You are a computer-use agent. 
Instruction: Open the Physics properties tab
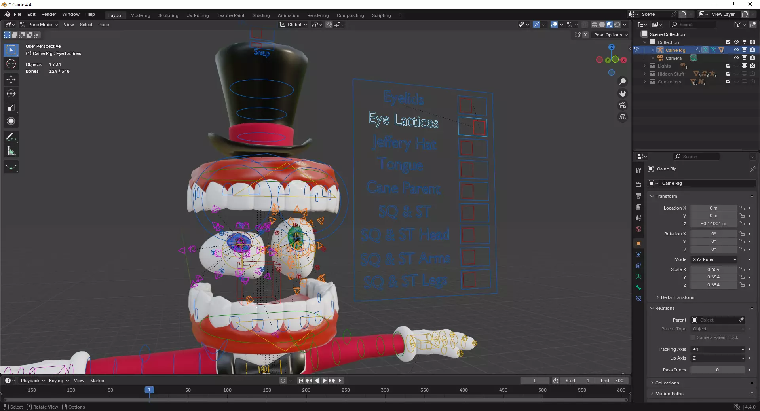(x=638, y=254)
